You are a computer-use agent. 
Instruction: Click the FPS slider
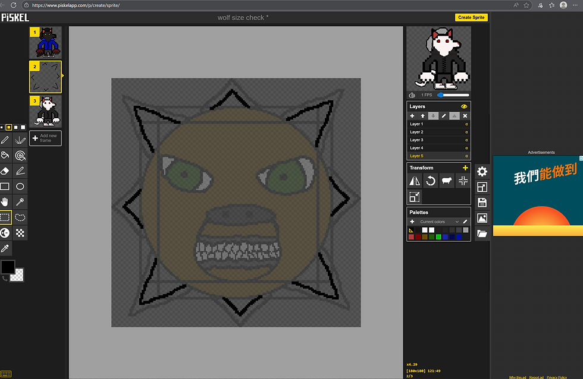coord(453,95)
